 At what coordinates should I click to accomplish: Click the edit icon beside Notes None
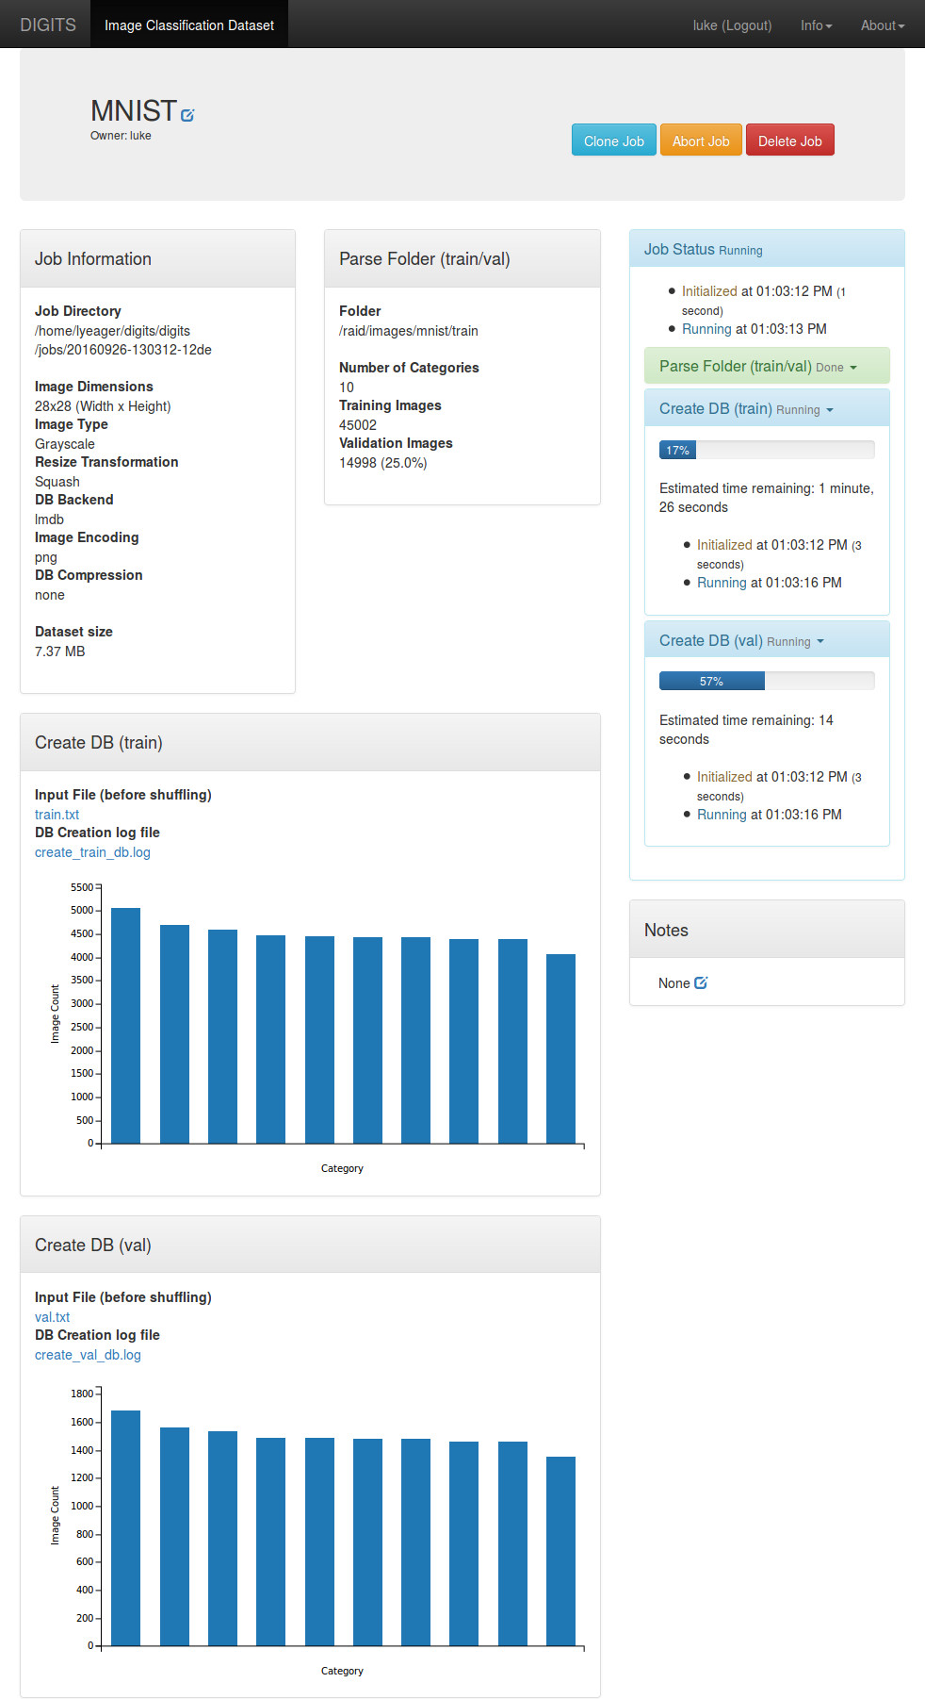click(x=701, y=982)
